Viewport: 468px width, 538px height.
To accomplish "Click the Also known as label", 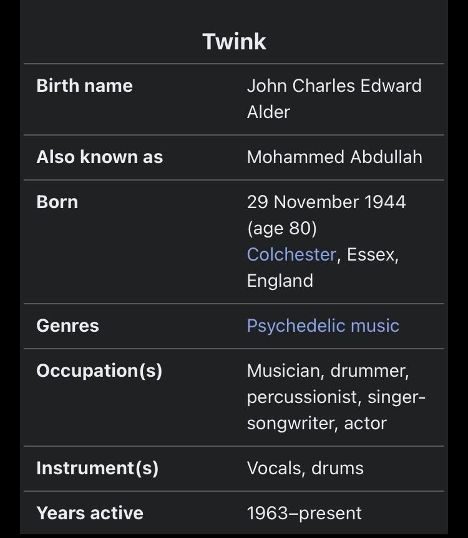I will 100,157.
